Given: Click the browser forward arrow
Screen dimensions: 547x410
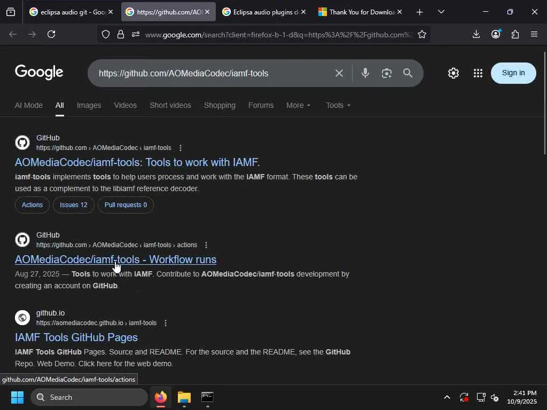Looking at the screenshot, I should [32, 34].
